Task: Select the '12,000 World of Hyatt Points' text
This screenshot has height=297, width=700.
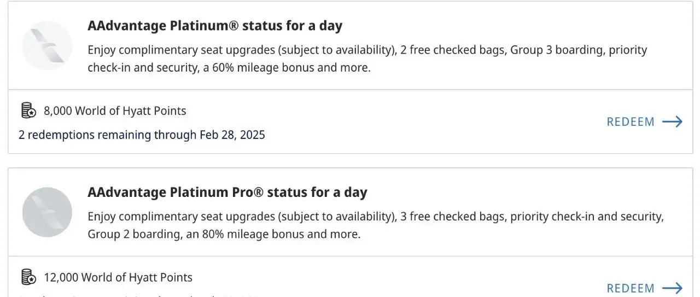Action: tap(118, 277)
